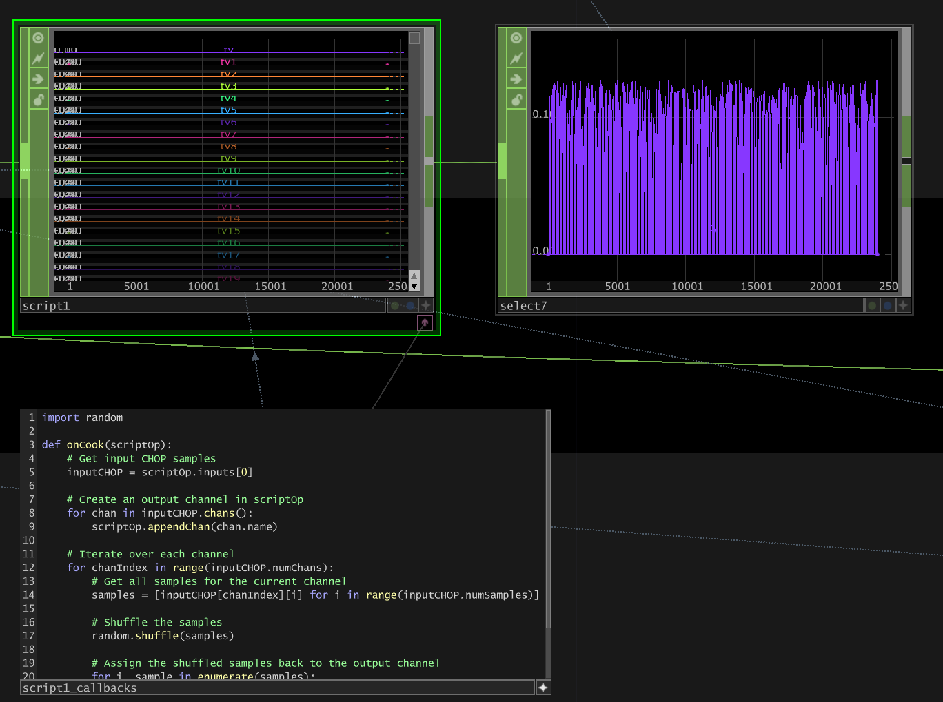Click the clone immune arrow flag on script1

[39, 79]
